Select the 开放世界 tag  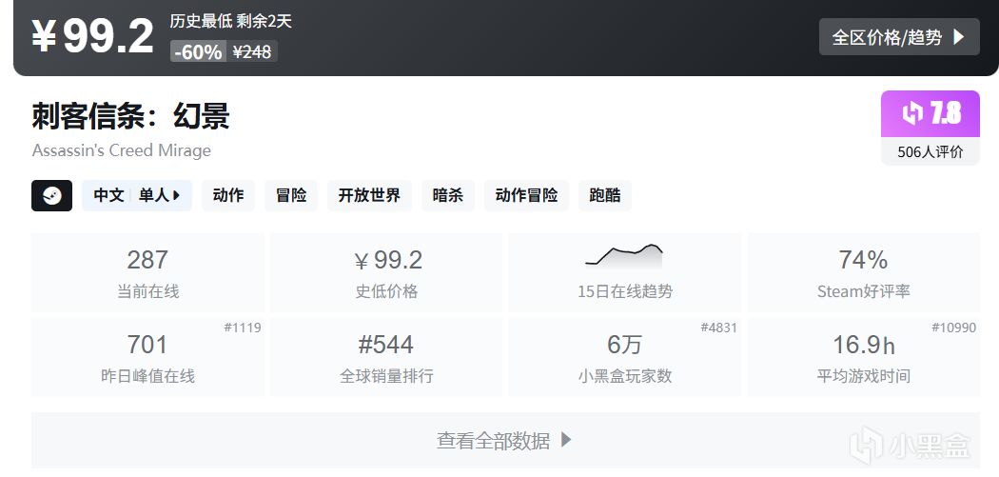tap(369, 196)
